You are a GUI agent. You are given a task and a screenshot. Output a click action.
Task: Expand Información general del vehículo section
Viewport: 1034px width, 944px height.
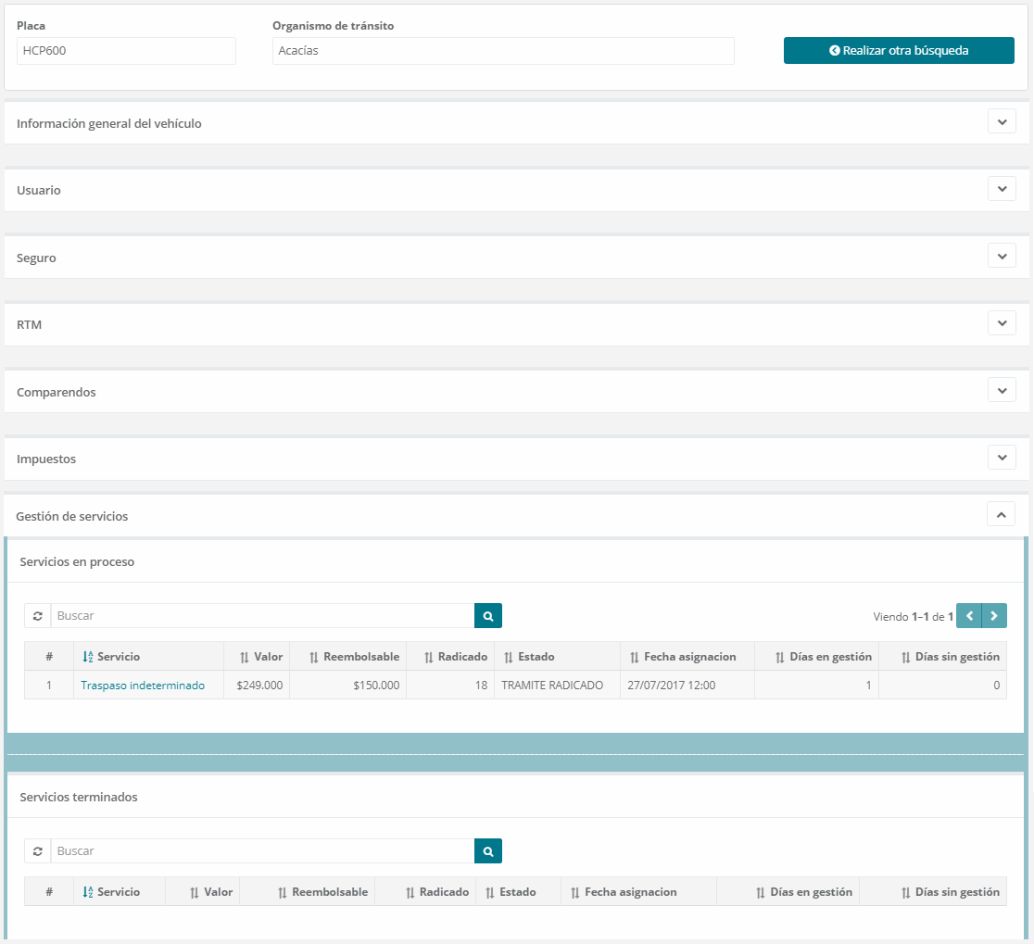tap(1002, 121)
